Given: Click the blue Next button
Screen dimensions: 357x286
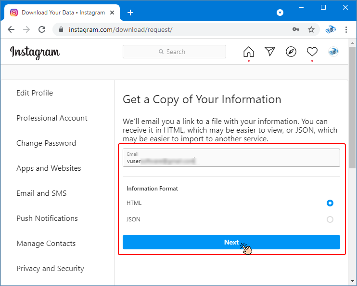Looking at the screenshot, I should (x=231, y=242).
